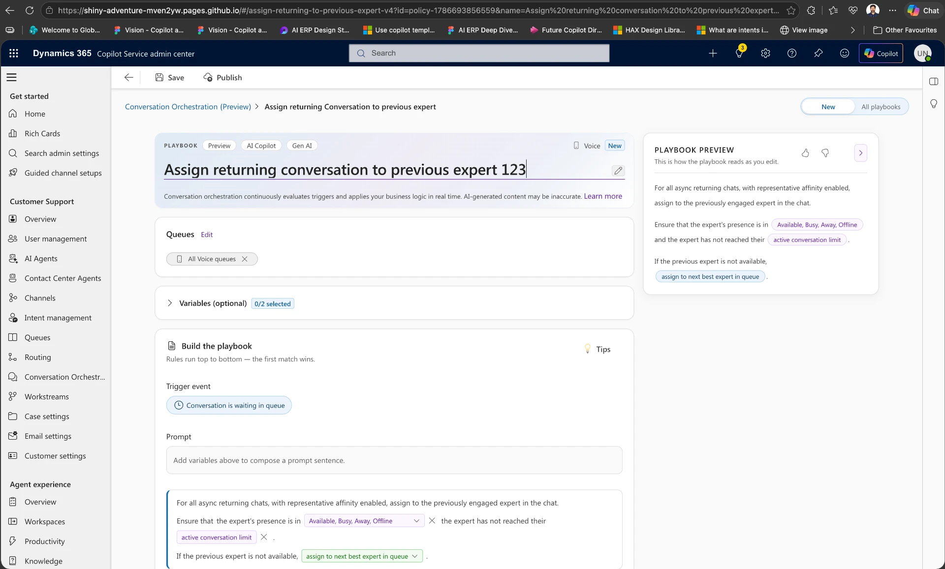The width and height of the screenshot is (945, 569).
Task: Give thumbs up on Playbook Preview
Action: coord(805,153)
